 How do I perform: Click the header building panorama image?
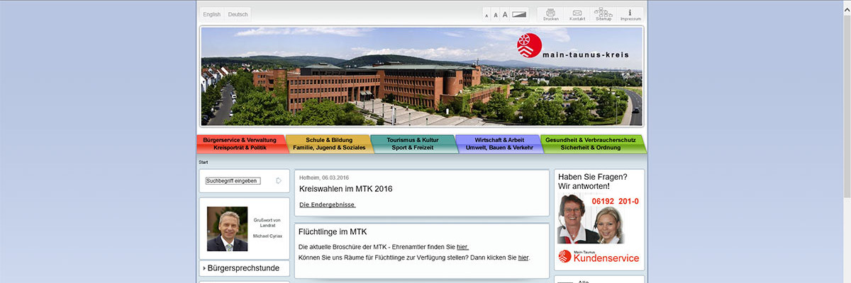point(421,76)
